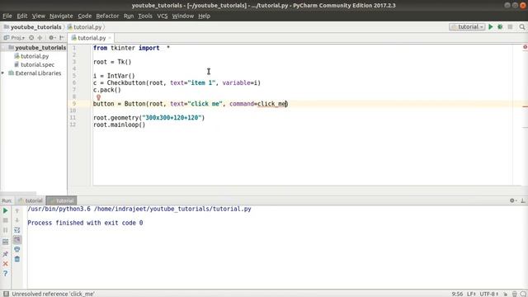This screenshot has height=297, width=528.
Task: Run the tutorial configuration from the top toolbar
Action: coord(491,26)
